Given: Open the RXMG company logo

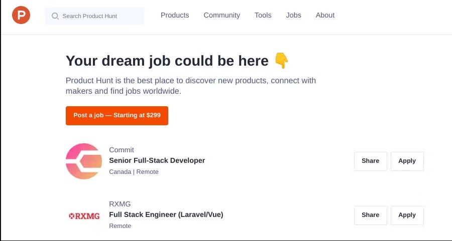Looking at the screenshot, I should pos(84,215).
